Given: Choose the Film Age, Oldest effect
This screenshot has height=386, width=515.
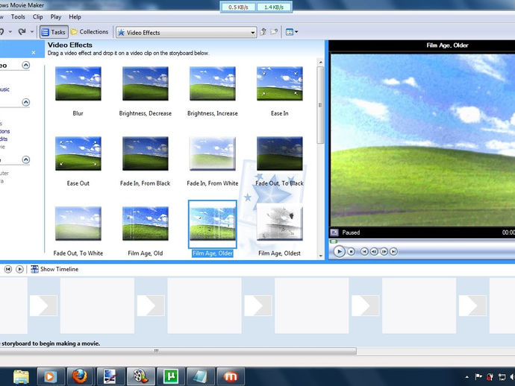Looking at the screenshot, I should (279, 224).
